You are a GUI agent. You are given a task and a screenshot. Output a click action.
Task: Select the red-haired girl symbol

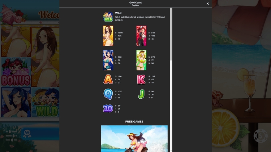[x=141, y=36]
